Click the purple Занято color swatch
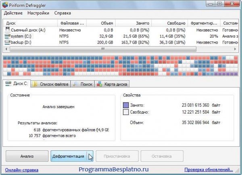Screen dimensions: 242x175 [126, 105]
